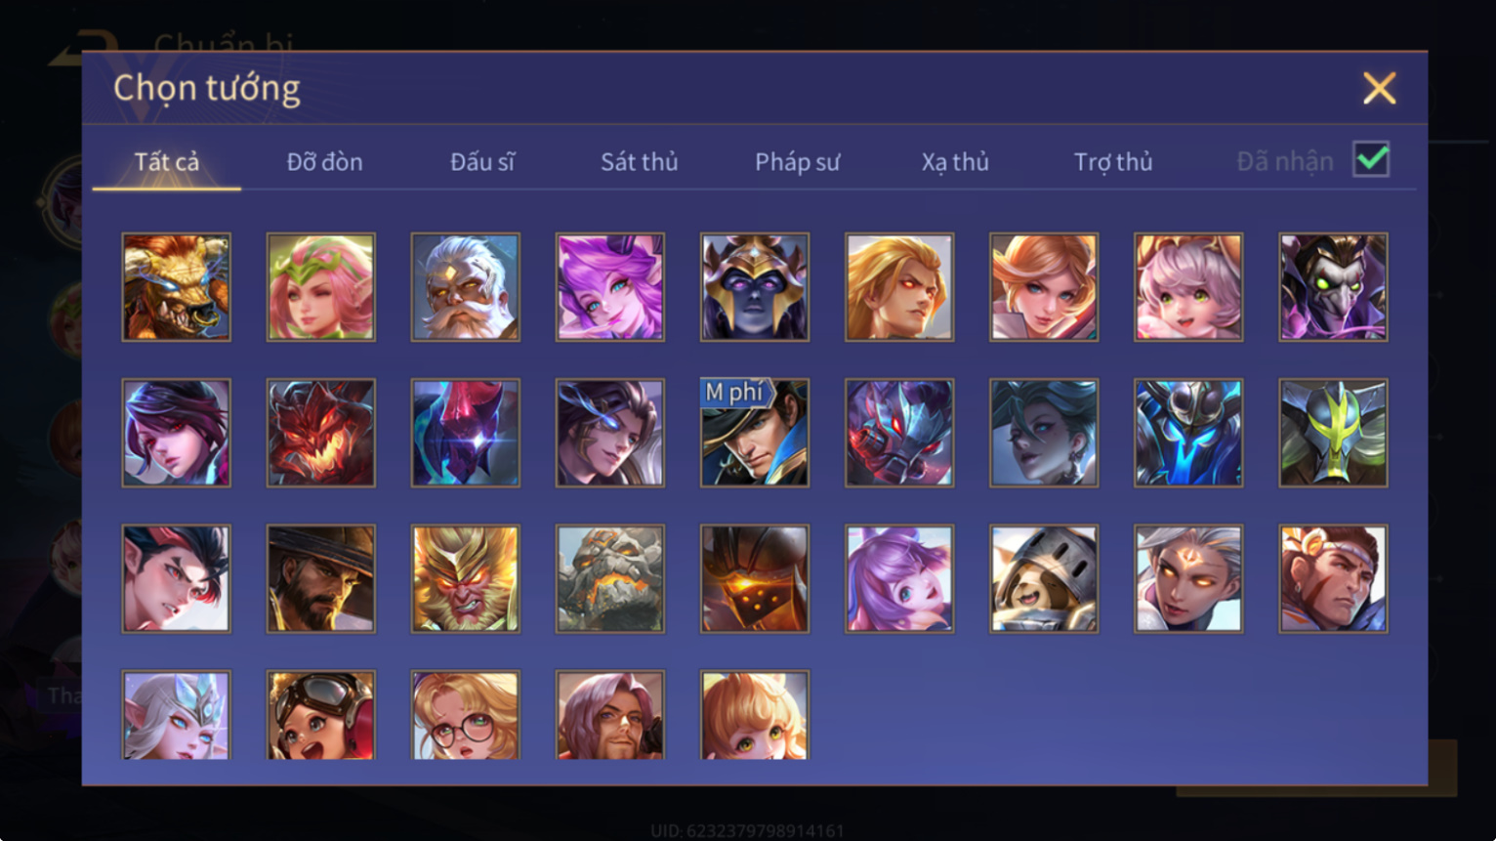1496x841 pixels.
Task: Choose the aviator goggles kid hero
Action: pos(321,715)
